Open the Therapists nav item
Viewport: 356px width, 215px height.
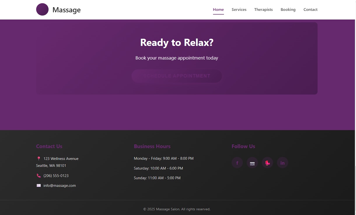[263, 10]
